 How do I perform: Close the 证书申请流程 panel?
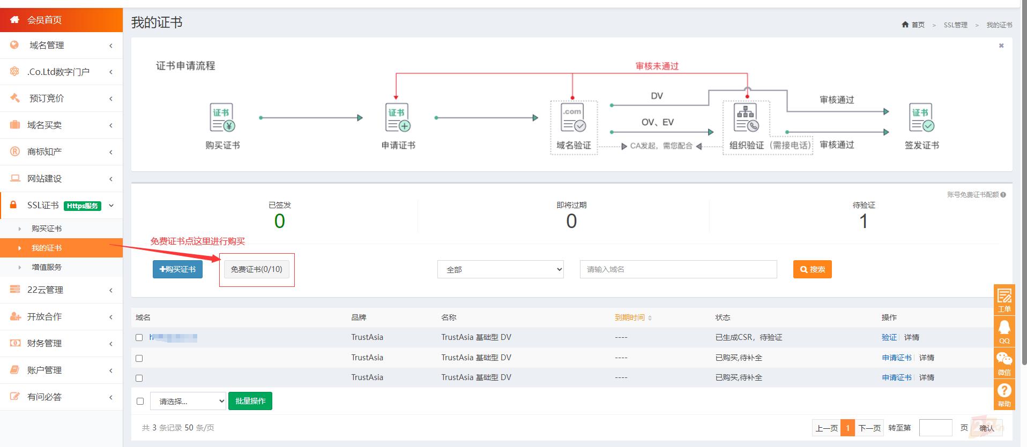[1001, 46]
